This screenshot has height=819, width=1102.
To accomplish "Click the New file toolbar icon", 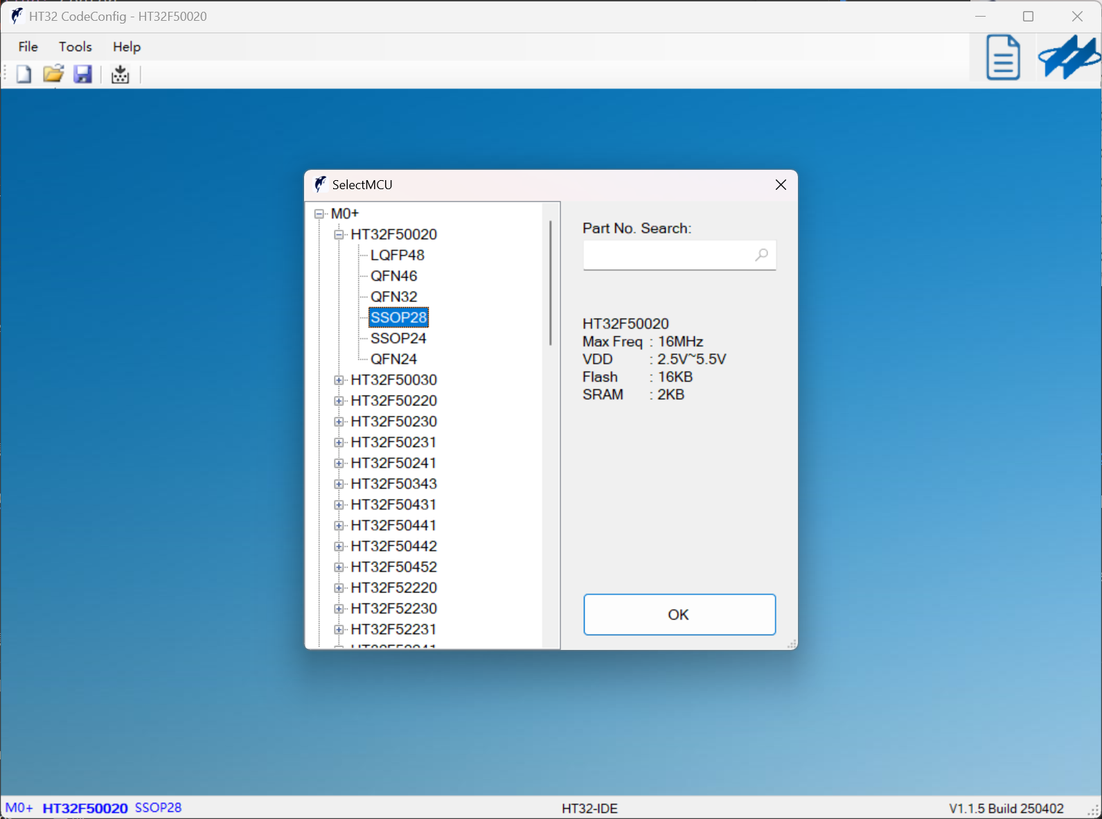I will [x=24, y=74].
